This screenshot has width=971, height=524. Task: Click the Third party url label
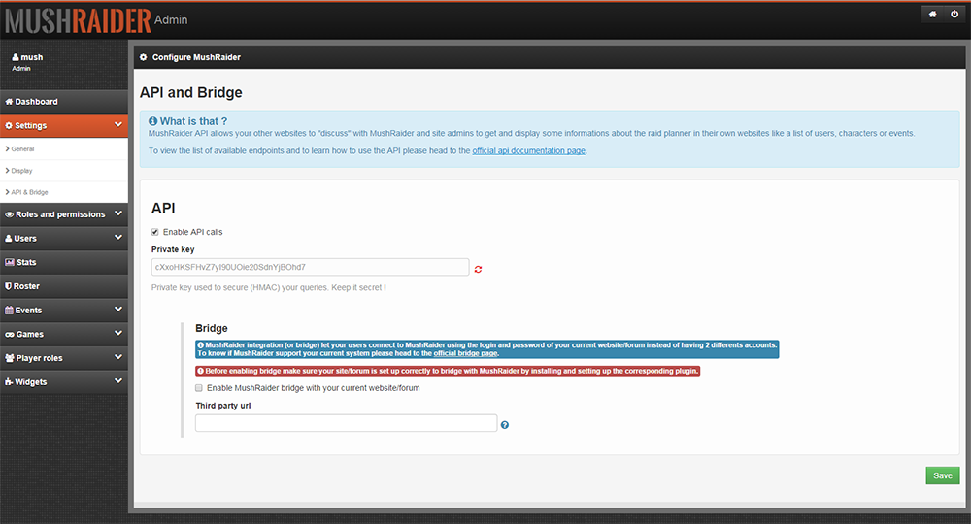coord(223,406)
